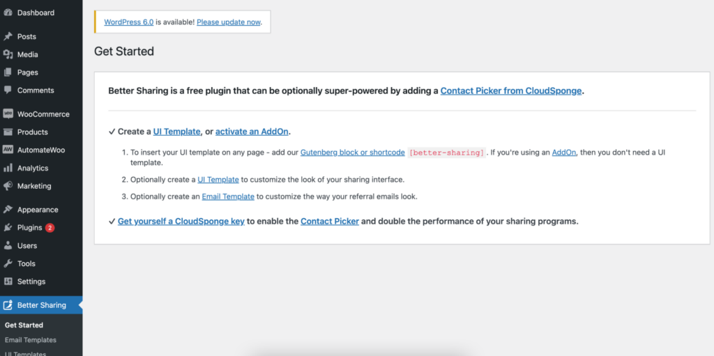Click the Get Started page heading
Screen dimensions: 714x356
(124, 52)
